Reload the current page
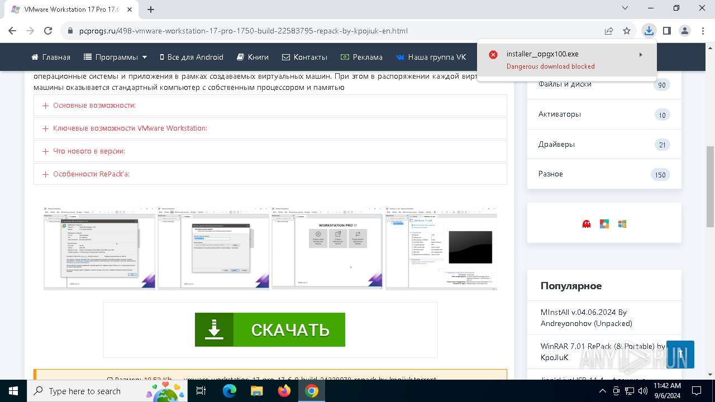 tap(48, 31)
